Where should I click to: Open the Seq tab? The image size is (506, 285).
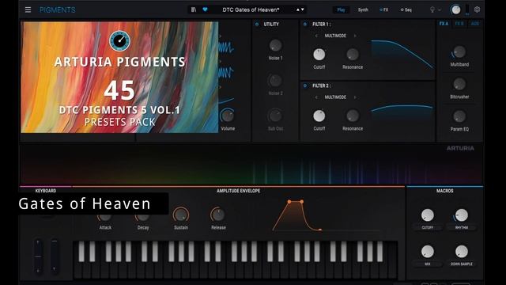pyautogui.click(x=406, y=9)
